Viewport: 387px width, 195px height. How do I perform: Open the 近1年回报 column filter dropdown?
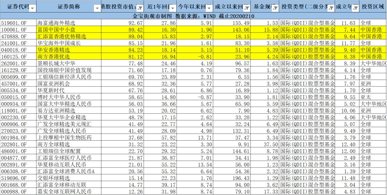(172, 8)
